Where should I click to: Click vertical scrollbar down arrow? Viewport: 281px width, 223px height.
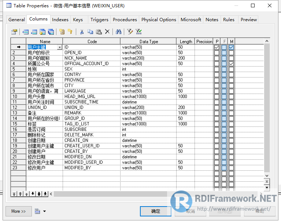click(267, 175)
